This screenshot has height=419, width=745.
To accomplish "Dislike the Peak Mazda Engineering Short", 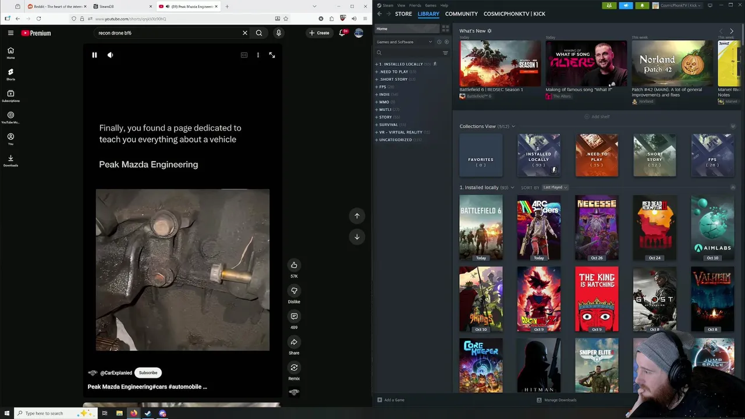I will [x=294, y=290].
